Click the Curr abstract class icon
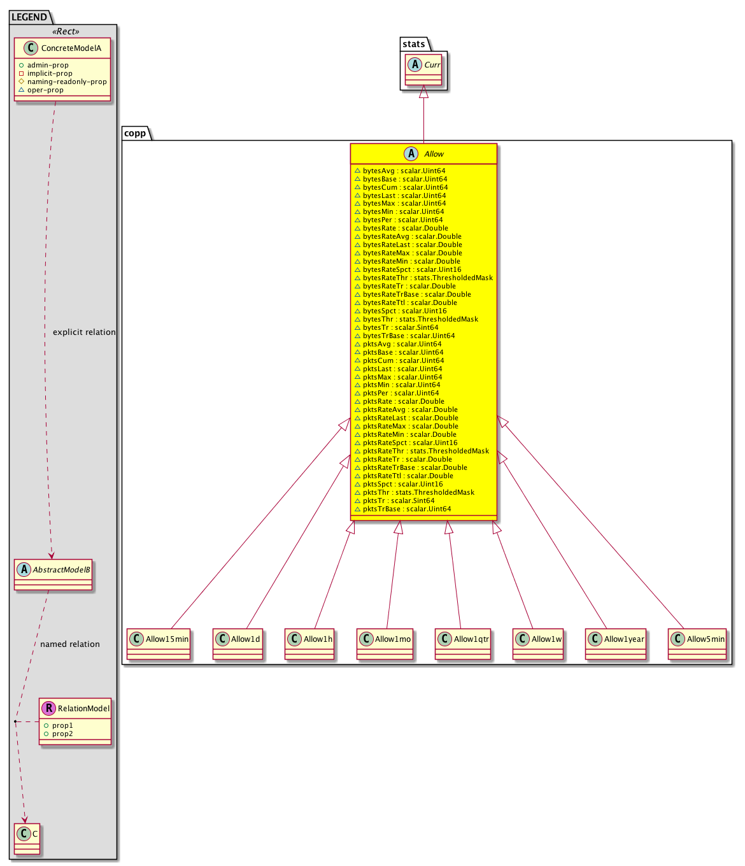The image size is (745, 866). 415,64
